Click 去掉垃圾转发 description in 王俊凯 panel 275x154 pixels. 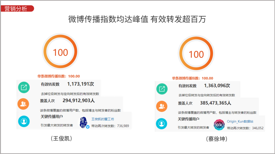[70, 94]
